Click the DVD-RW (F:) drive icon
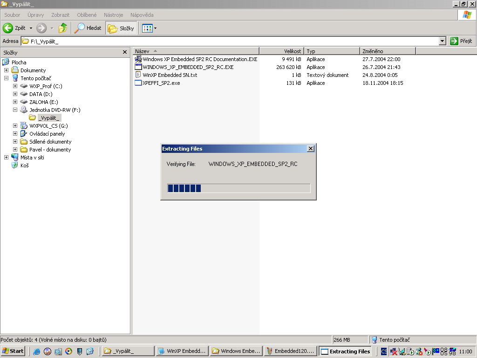The image size is (477, 358). point(24,110)
